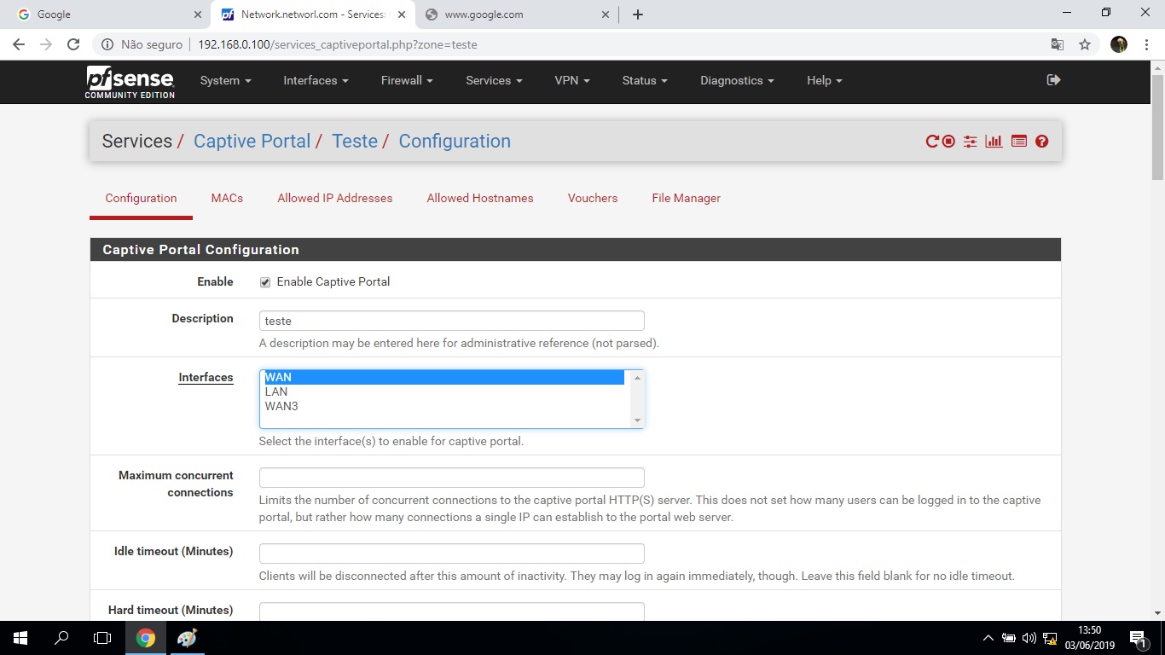This screenshot has height=655, width=1165.
Task: Close the www.google.com tab
Action: [x=606, y=14]
